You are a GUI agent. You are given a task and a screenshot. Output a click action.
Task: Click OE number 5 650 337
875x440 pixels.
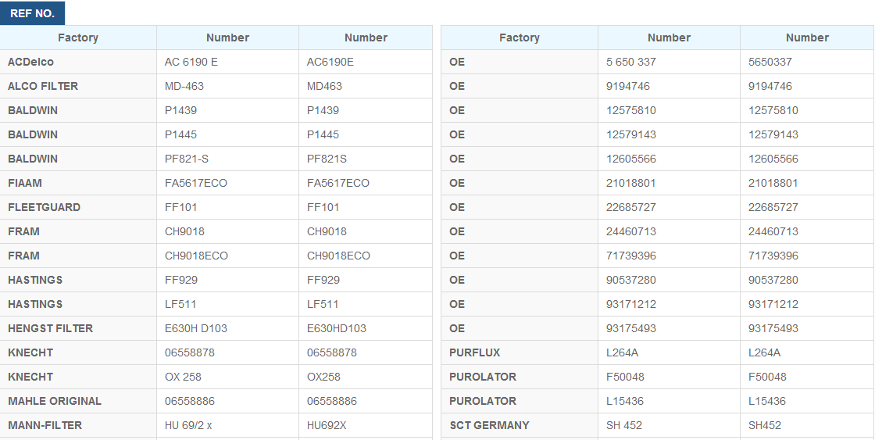pyautogui.click(x=631, y=62)
